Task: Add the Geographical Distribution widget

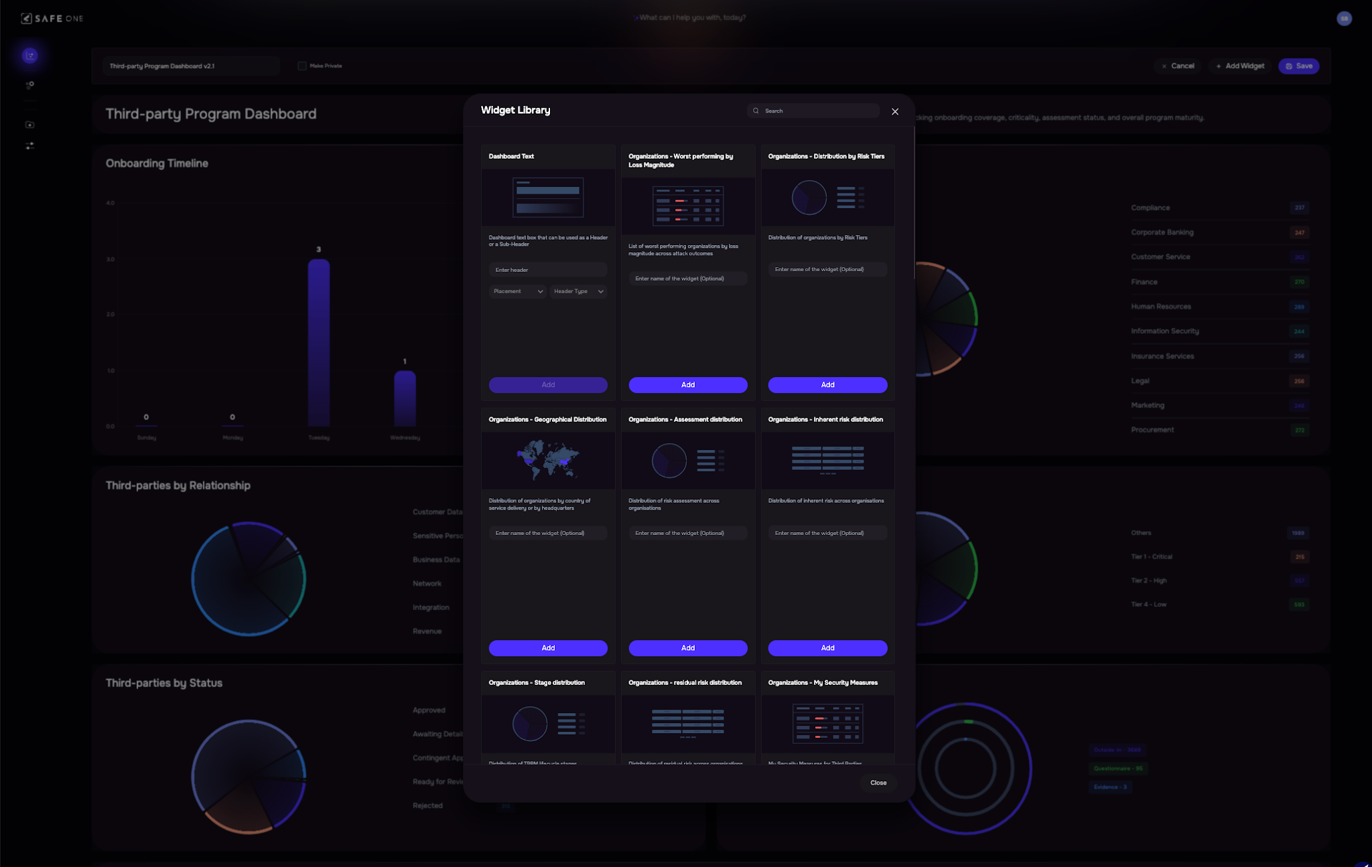Action: pyautogui.click(x=548, y=648)
